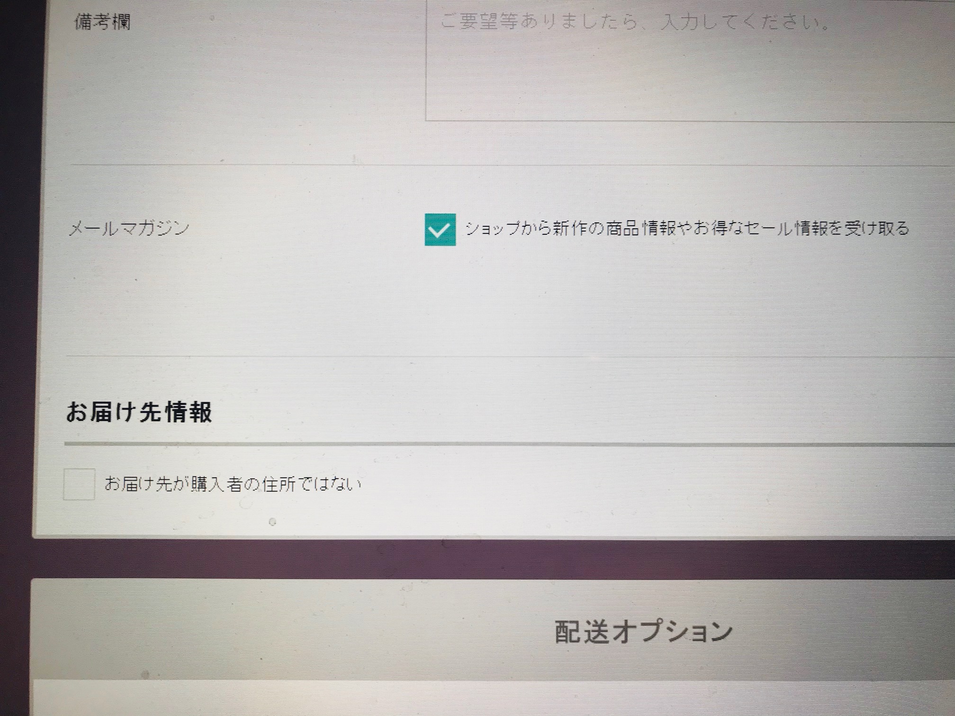The image size is (955, 716).
Task: Tick the お届け先が購入者の住所ではない checkbox
Action: click(x=79, y=484)
